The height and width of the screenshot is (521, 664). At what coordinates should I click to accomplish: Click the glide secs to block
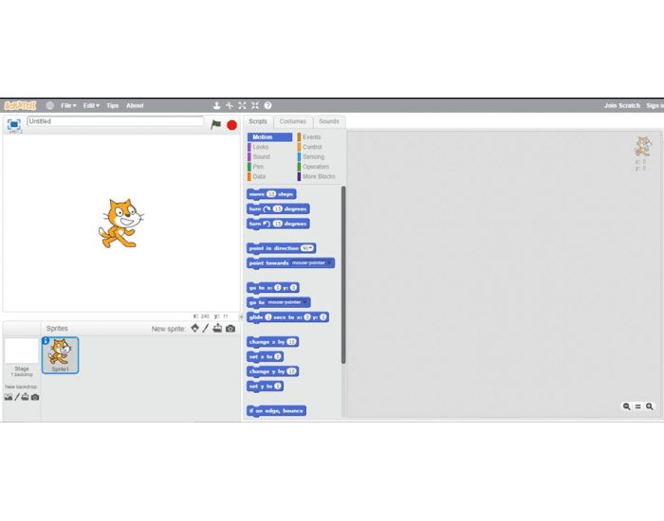point(287,317)
